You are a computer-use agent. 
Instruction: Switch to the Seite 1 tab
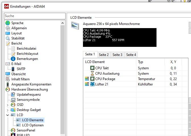click(90, 54)
